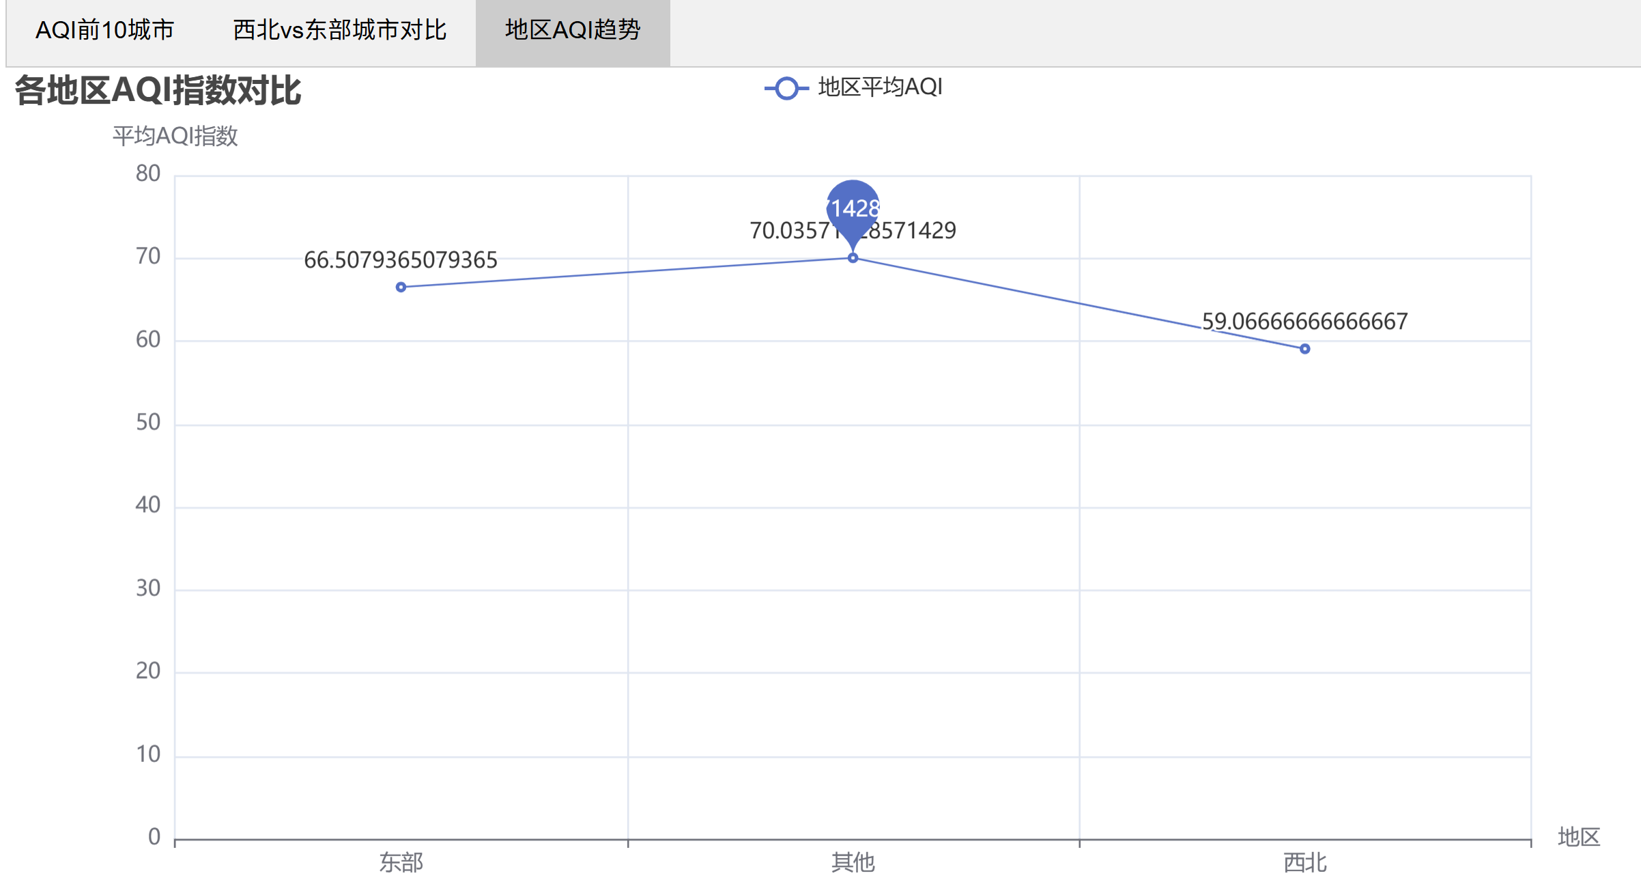The height and width of the screenshot is (893, 1641).
Task: Click the chart title 各地区AQI指数对比
Action: click(x=158, y=91)
